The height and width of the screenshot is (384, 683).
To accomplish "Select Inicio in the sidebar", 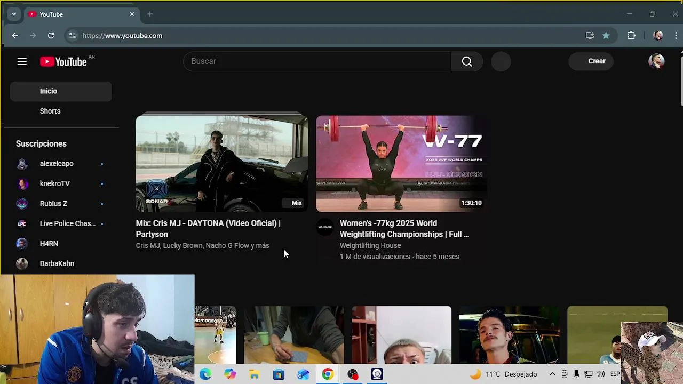I will tap(61, 91).
